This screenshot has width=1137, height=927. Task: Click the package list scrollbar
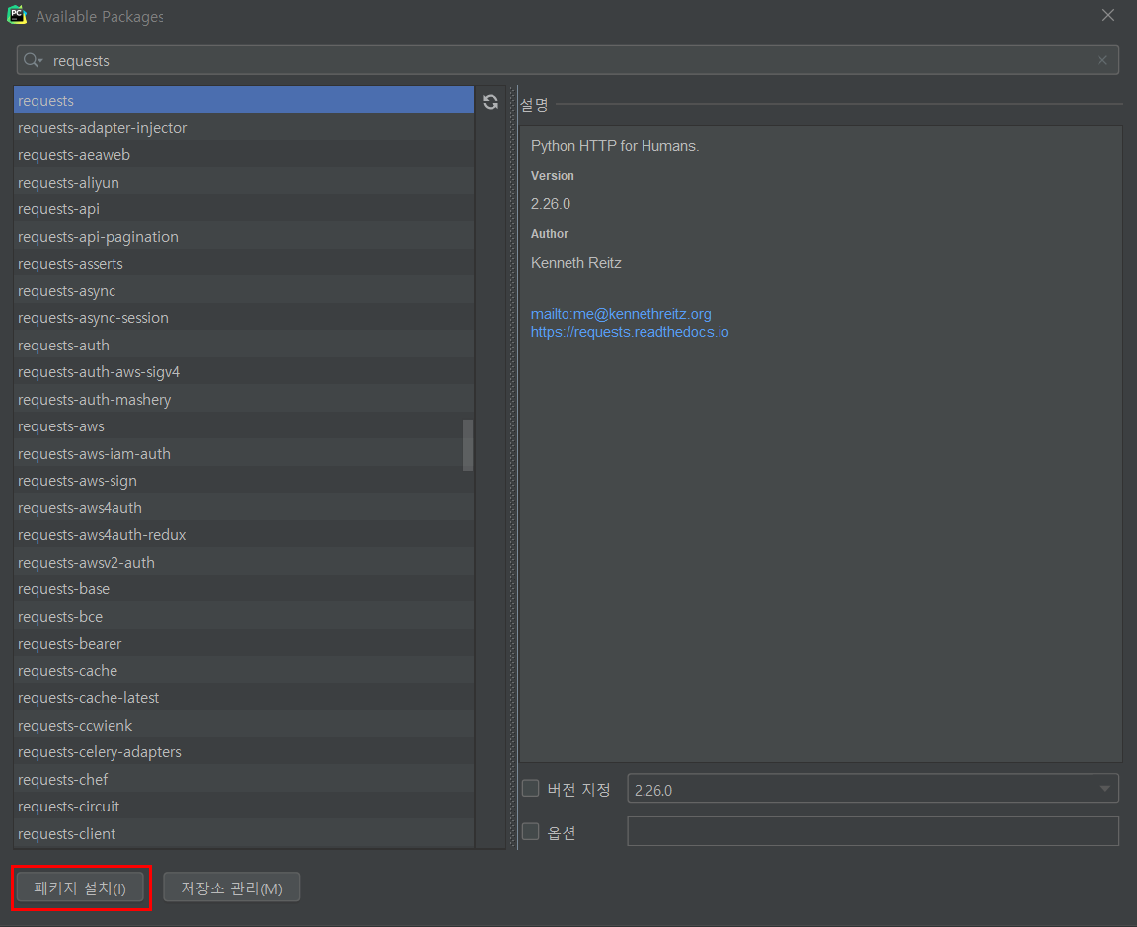coord(468,444)
